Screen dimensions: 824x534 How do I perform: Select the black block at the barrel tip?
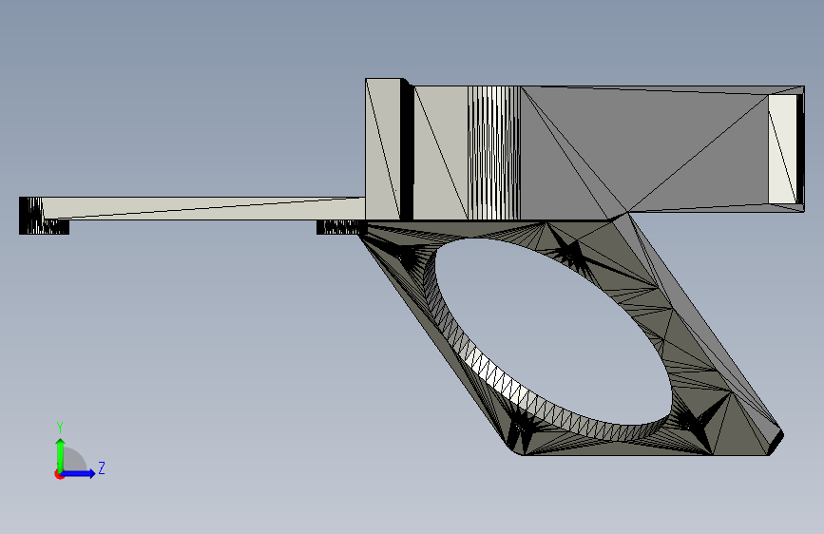[37, 216]
